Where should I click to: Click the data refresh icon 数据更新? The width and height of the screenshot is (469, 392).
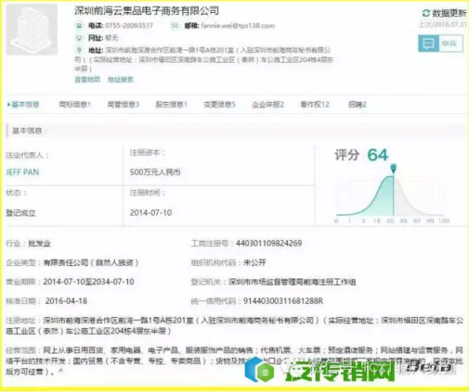pyautogui.click(x=426, y=13)
